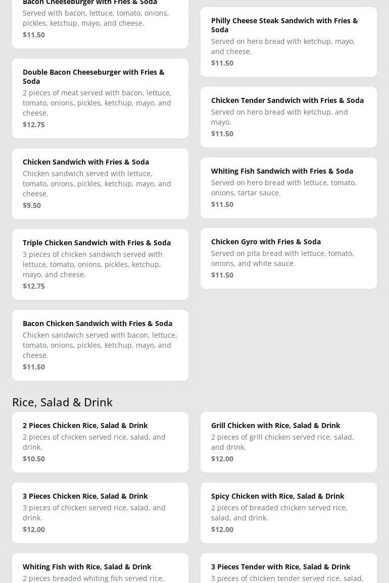389x583 pixels.
Task: Click the Chicken Gyro with Fries & Soda card
Action: pos(288,258)
